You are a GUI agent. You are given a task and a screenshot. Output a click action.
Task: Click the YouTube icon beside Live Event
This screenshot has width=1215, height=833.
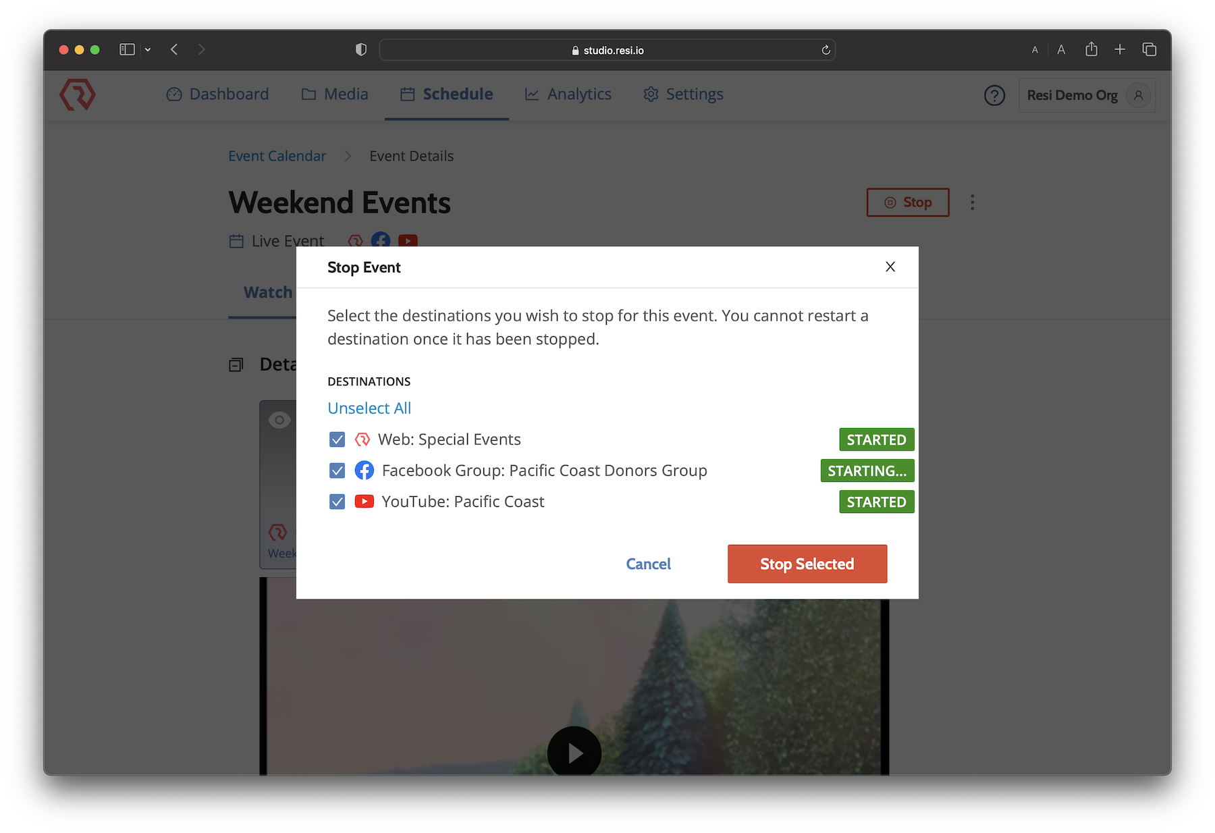pyautogui.click(x=408, y=241)
